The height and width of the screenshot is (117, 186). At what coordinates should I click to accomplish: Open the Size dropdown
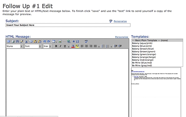[x=47, y=46]
